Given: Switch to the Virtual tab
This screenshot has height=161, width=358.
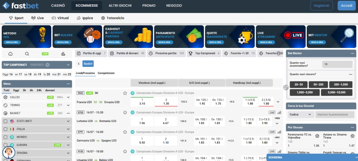Looking at the screenshot, I should [x=60, y=18].
